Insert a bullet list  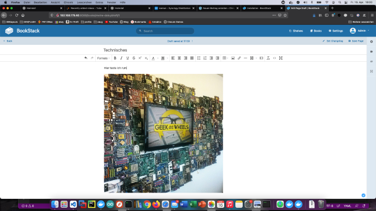[x=199, y=58]
